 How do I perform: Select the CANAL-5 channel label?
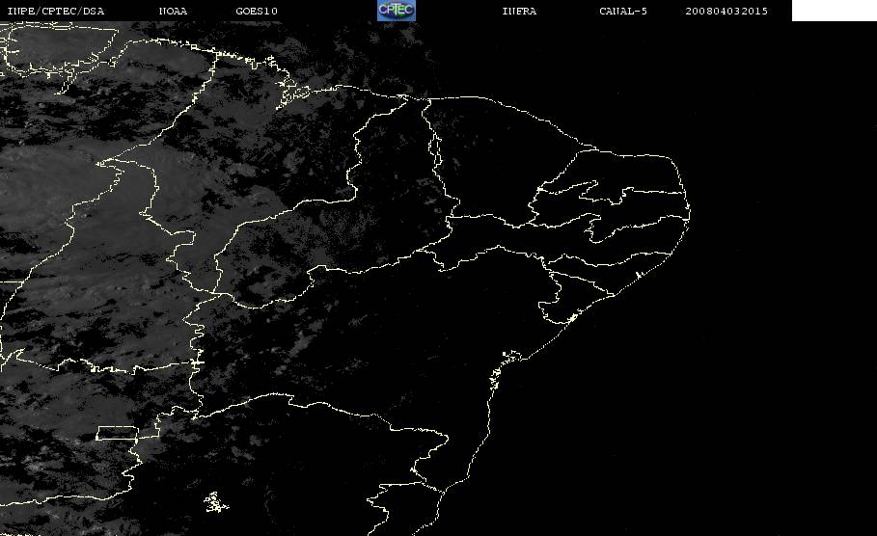pyautogui.click(x=622, y=11)
